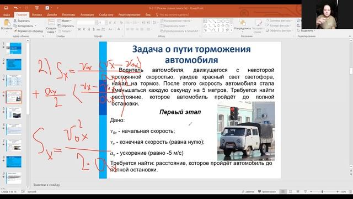Open the Файл tab
353x199 pixels.
click(x=7, y=15)
